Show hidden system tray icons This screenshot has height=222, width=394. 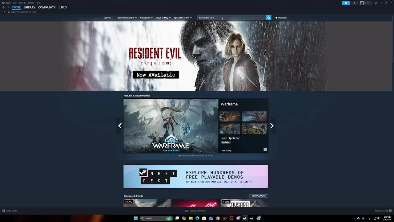[x=353, y=218]
